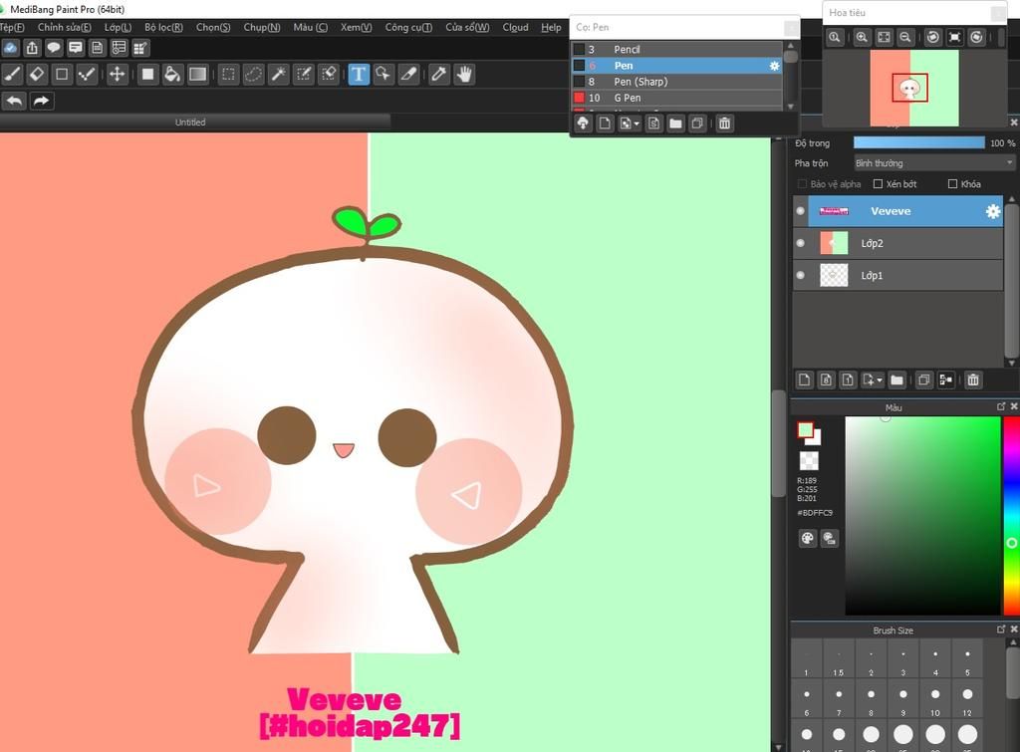The image size is (1020, 752).
Task: Choose the Select Pen tool
Action: coord(303,74)
